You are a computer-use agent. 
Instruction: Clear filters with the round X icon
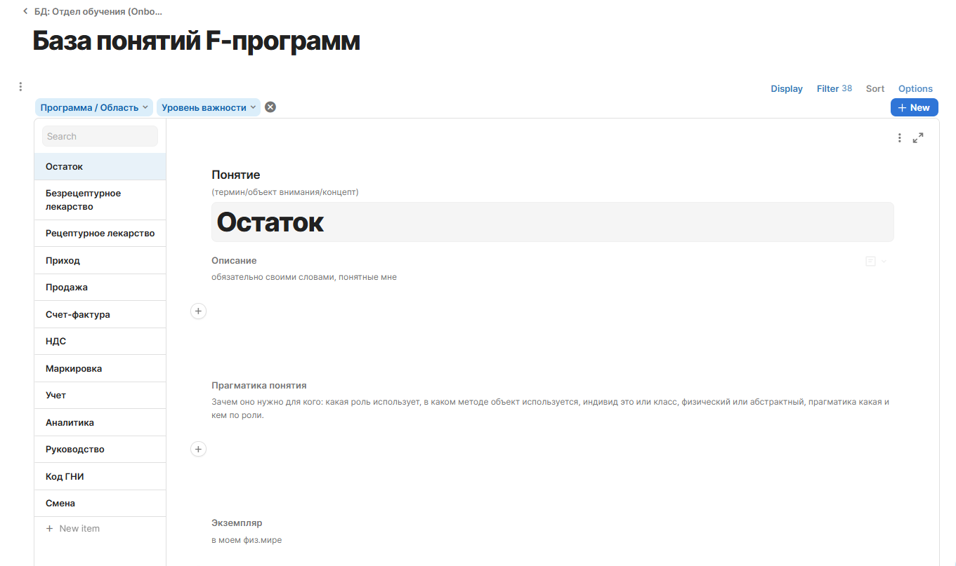click(x=270, y=107)
